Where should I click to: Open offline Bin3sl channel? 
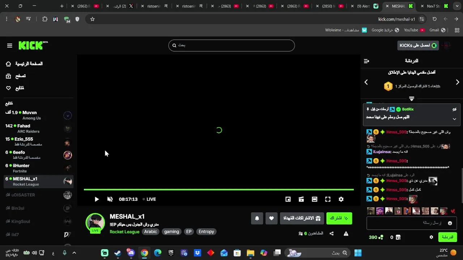pos(38,208)
